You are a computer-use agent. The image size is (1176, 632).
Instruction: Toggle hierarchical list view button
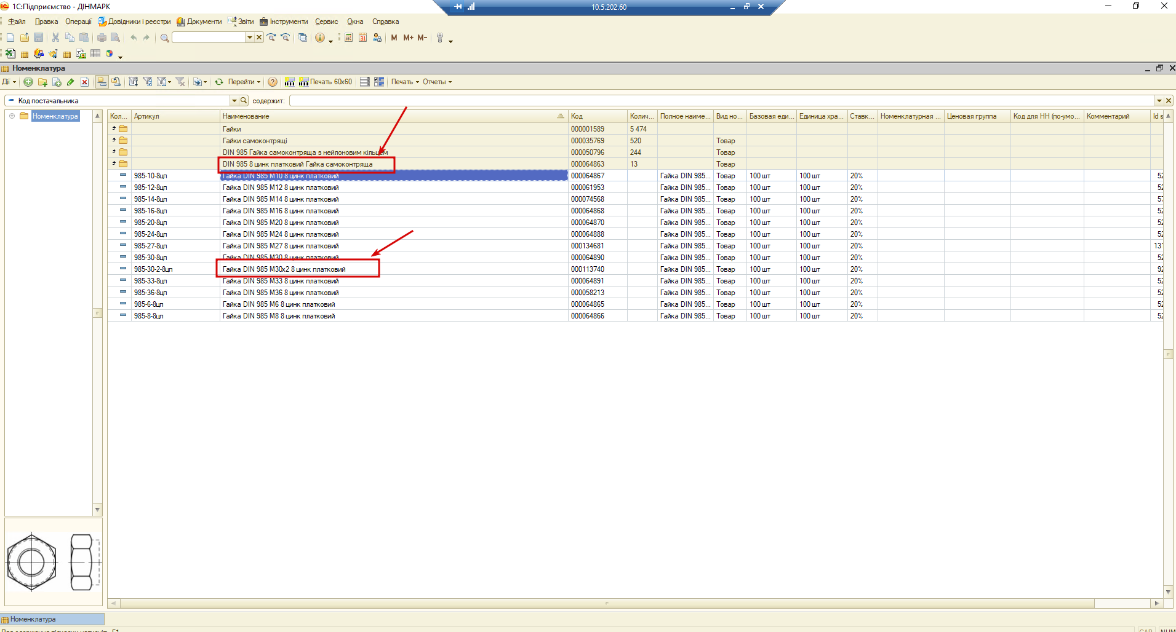click(102, 82)
